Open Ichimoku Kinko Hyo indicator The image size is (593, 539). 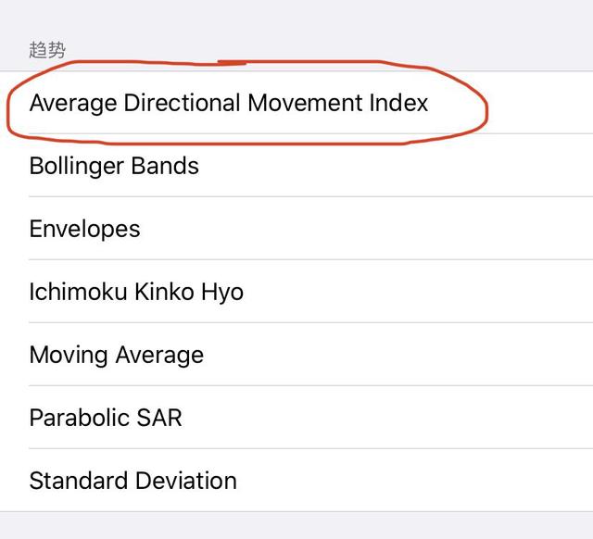296,292
